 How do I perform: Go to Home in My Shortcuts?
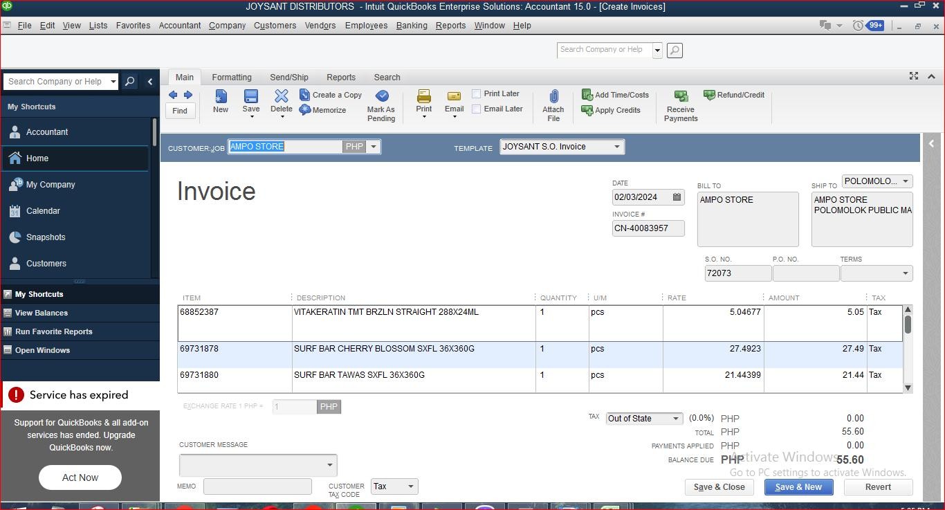[x=75, y=158]
